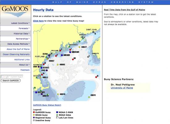Select UNH buoy beside Portsmouth label
The height and width of the screenshot is (124, 170).
[39, 67]
